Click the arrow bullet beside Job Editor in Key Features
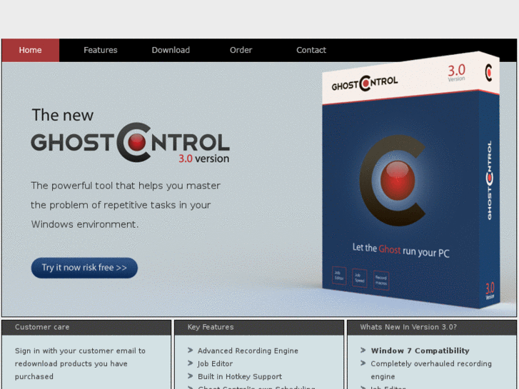Viewport: 519px width, 389px height. [191, 363]
